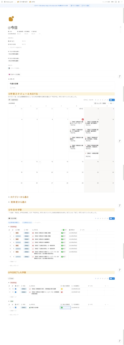Select the 1回目予定日 view tab
The image size is (124, 345).
click(13, 100)
